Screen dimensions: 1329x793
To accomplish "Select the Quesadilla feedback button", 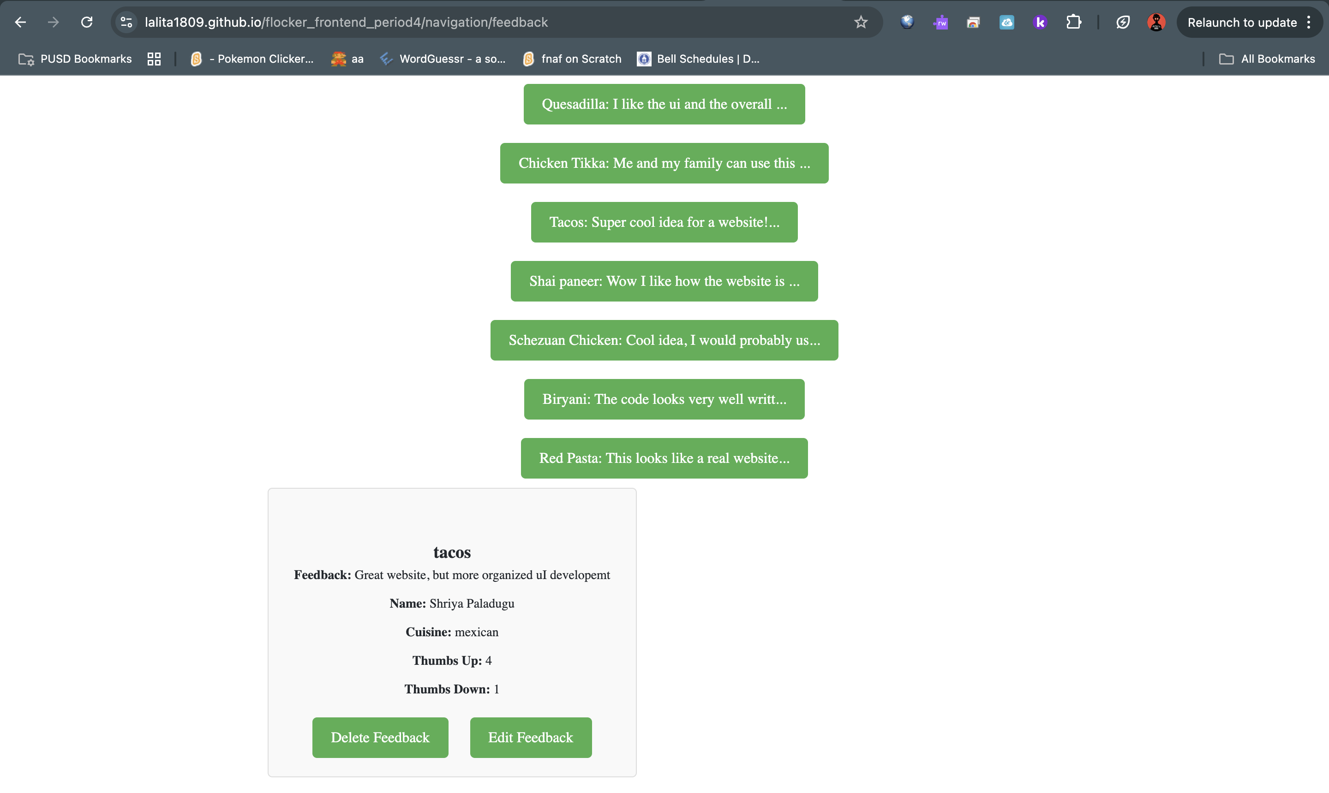I will (x=664, y=104).
